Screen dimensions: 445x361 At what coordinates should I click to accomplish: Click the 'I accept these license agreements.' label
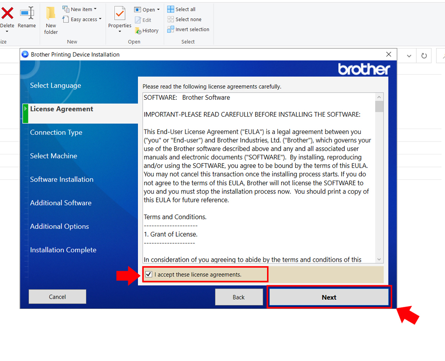click(198, 275)
